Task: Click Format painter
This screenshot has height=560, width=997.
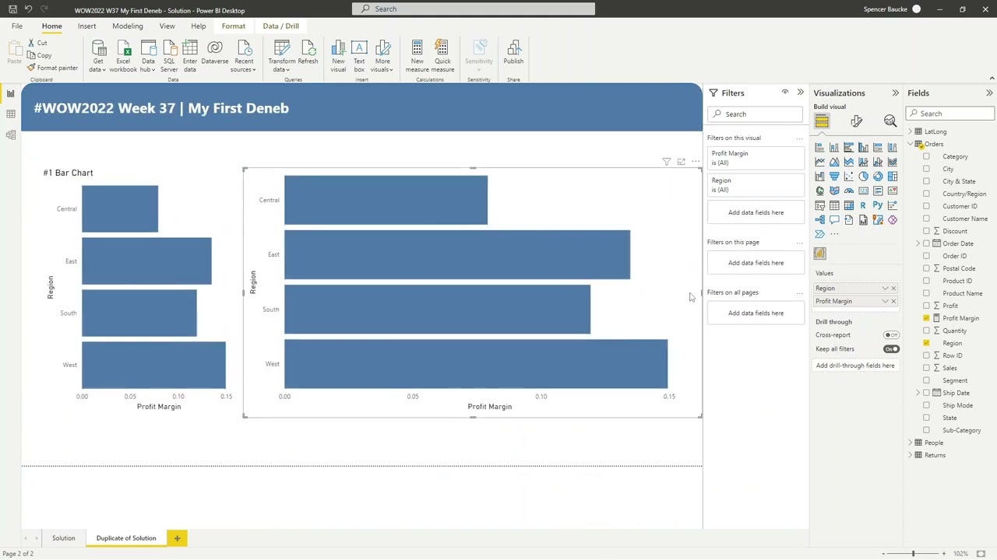Action: coord(52,68)
